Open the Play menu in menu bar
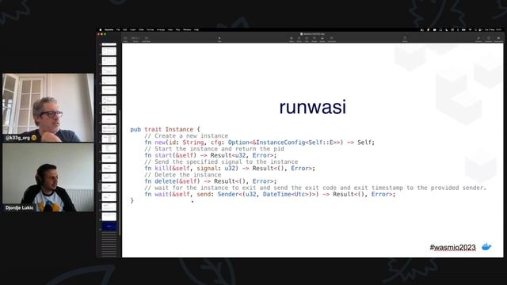Screen dimensions: 507x285 (x=177, y=30)
